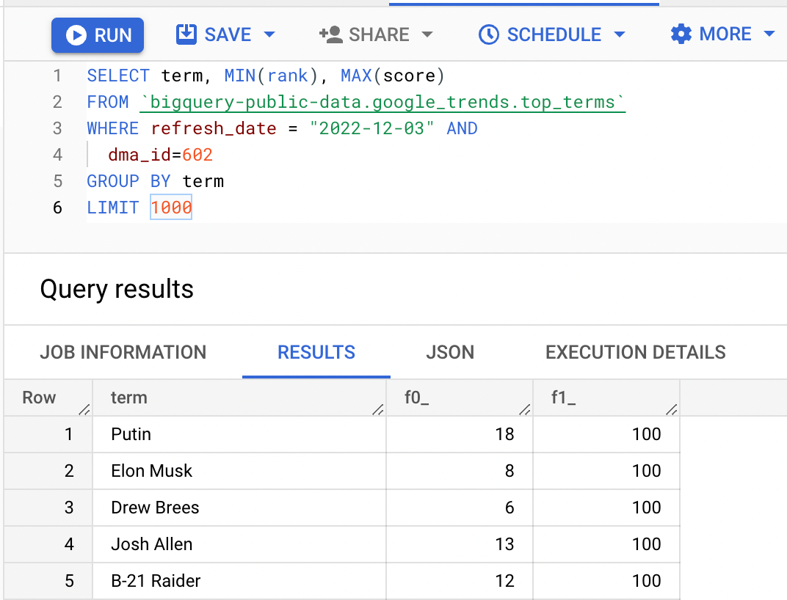Expand the SCHEDULE dropdown arrow
This screenshot has height=600, width=787.
point(620,34)
